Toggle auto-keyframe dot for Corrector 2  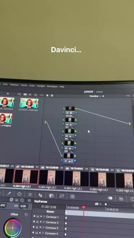tap(34, 222)
